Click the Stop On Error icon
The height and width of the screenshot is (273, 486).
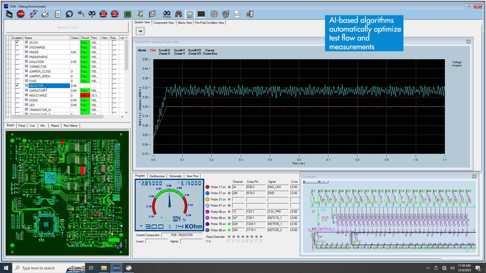click(103, 14)
